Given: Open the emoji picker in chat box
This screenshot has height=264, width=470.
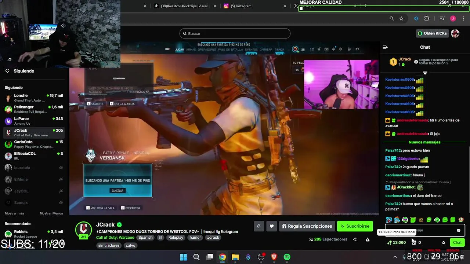Looking at the screenshot, I should 458,230.
